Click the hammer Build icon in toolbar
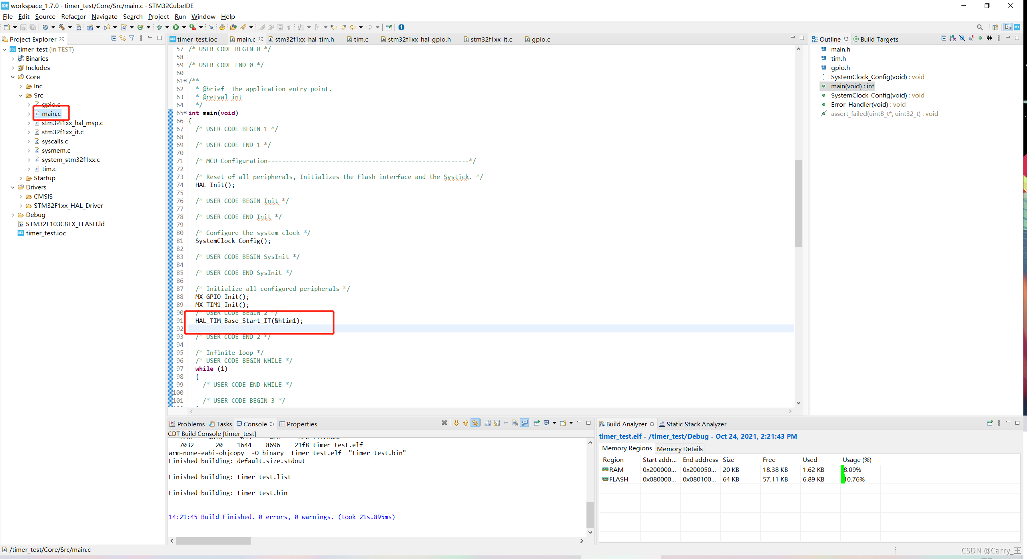 tap(62, 27)
